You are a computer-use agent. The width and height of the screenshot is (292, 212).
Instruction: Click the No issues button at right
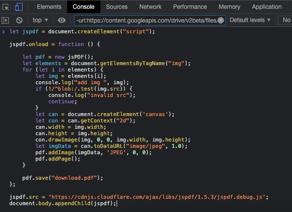285,20
